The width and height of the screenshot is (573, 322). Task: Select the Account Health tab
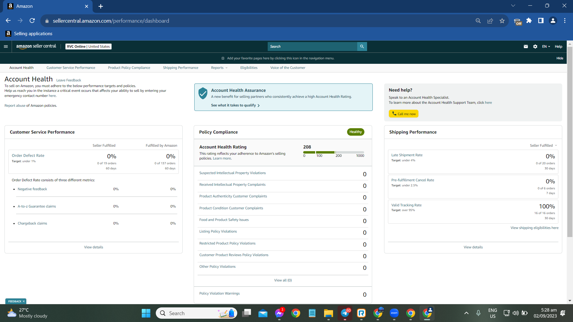(21, 68)
